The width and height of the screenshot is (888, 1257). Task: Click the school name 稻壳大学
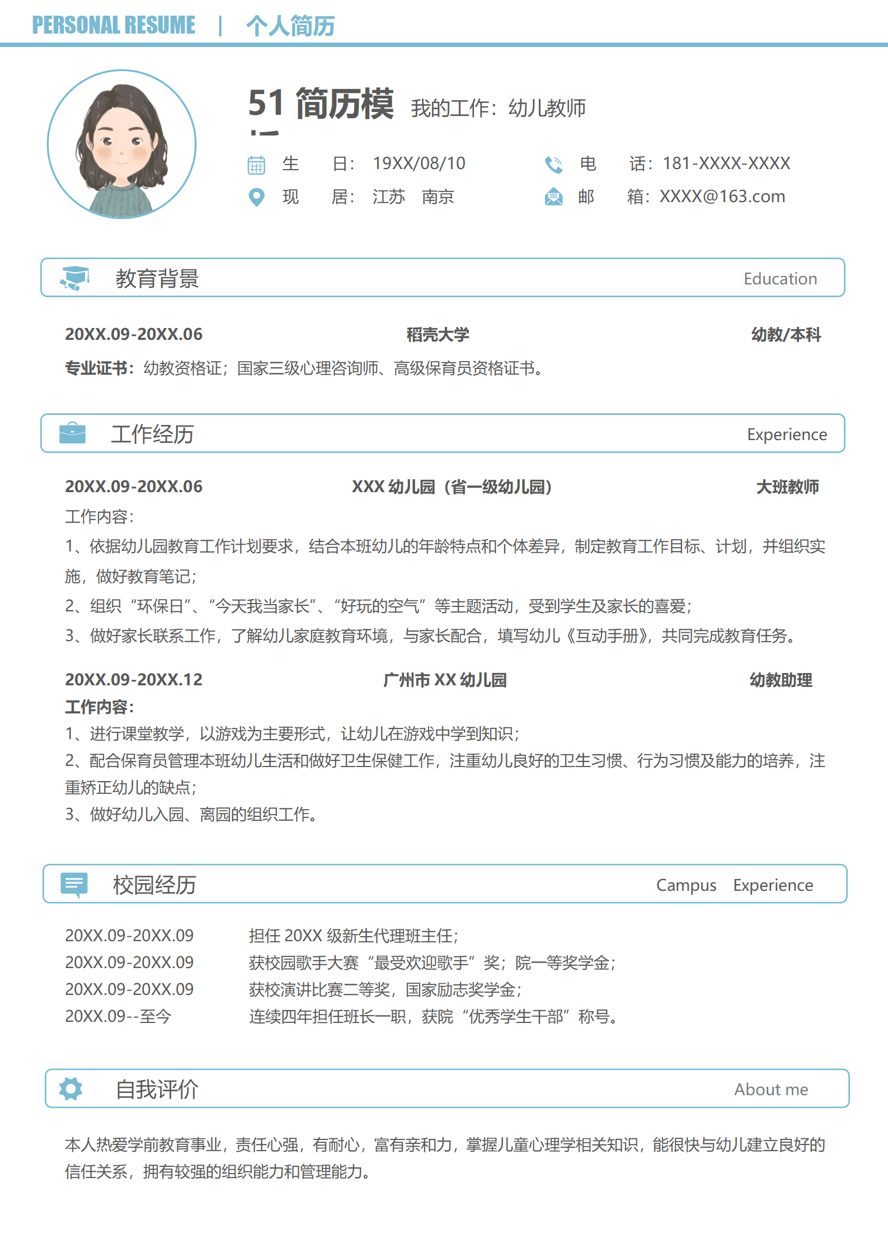click(x=438, y=335)
